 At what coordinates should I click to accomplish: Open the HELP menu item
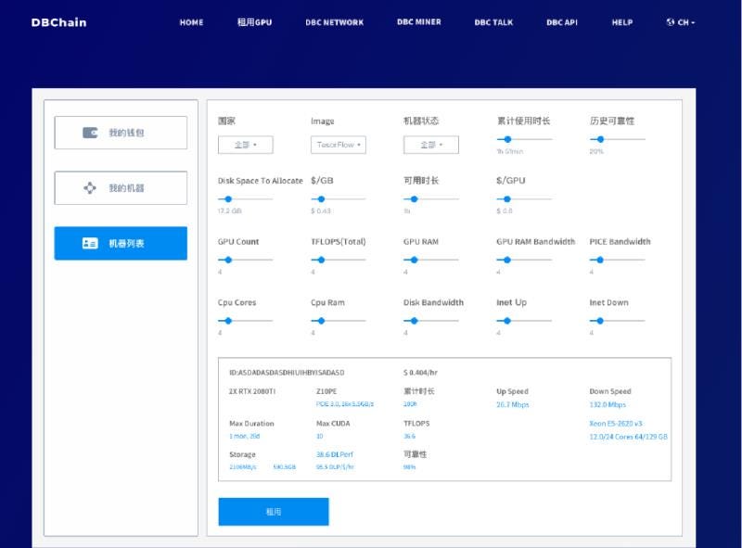tap(621, 22)
